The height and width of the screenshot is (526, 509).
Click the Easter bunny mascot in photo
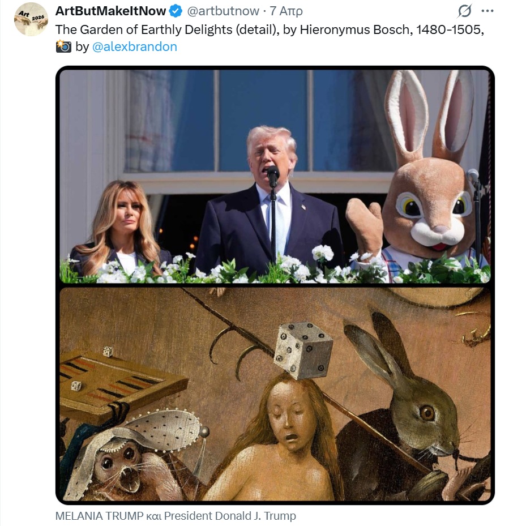(x=430, y=187)
